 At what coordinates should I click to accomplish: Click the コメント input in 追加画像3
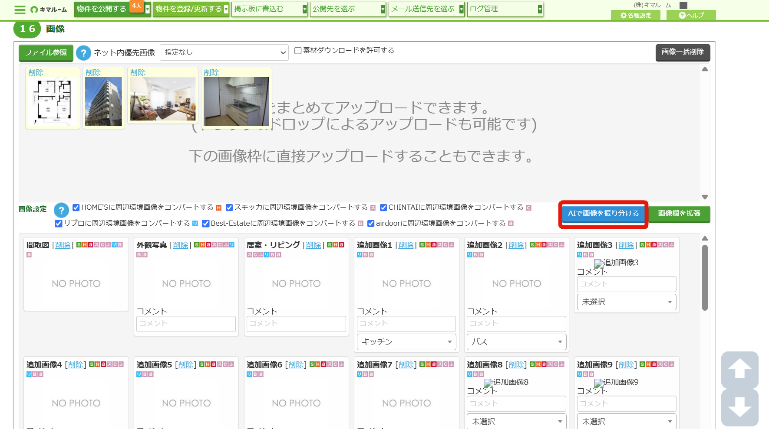[x=627, y=284]
